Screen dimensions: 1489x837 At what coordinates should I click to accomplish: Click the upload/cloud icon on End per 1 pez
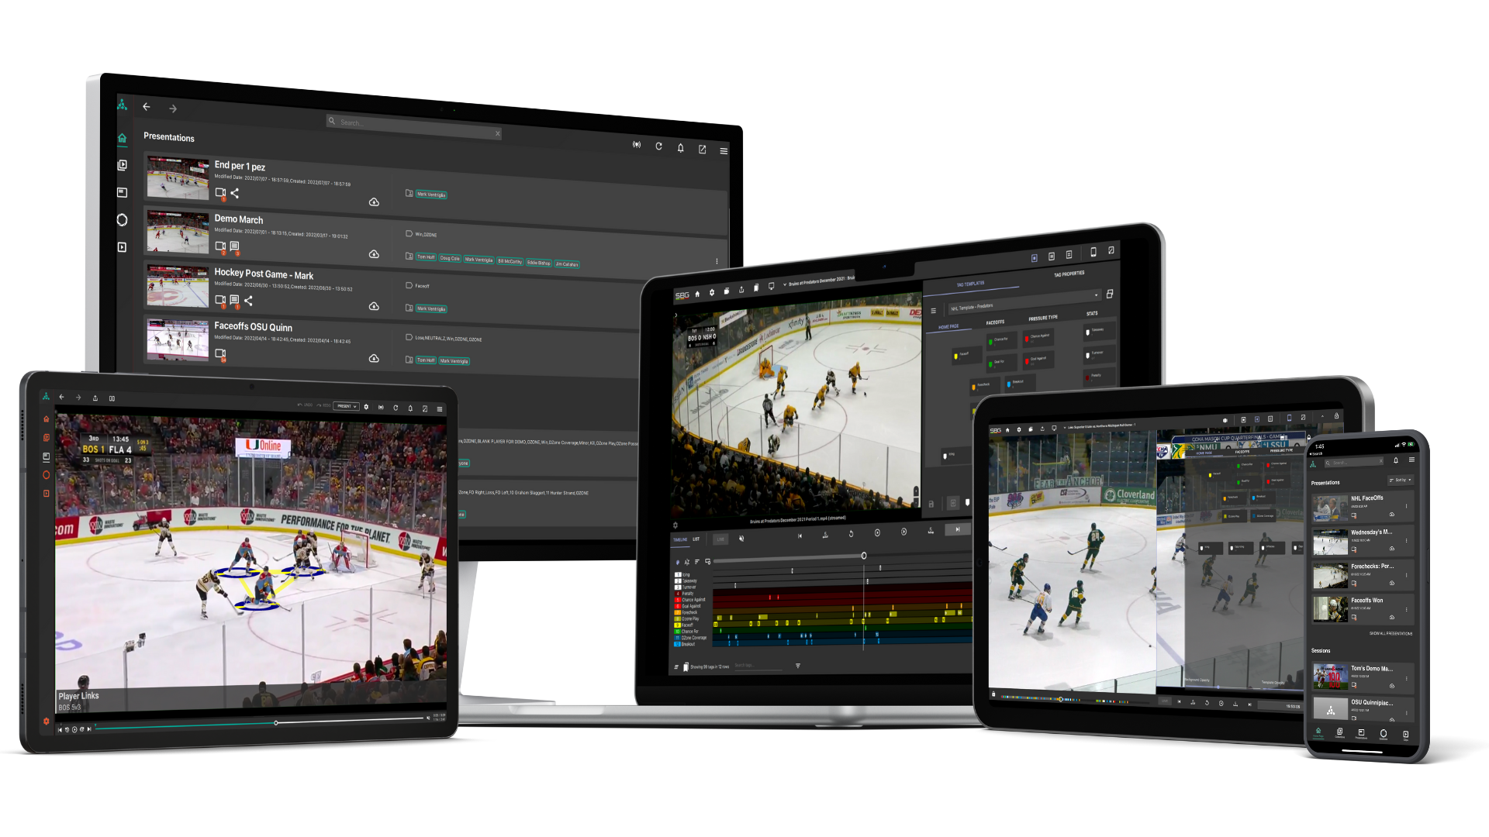pyautogui.click(x=373, y=201)
